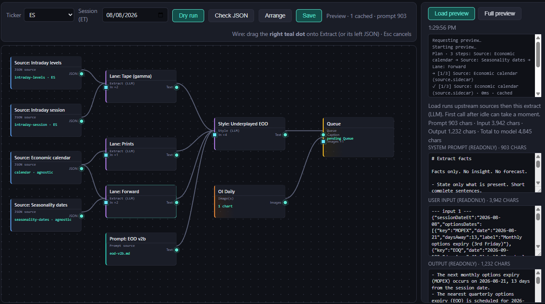Select the Source: Seasonality dates node title
This screenshot has height=304, width=545.
pos(41,205)
